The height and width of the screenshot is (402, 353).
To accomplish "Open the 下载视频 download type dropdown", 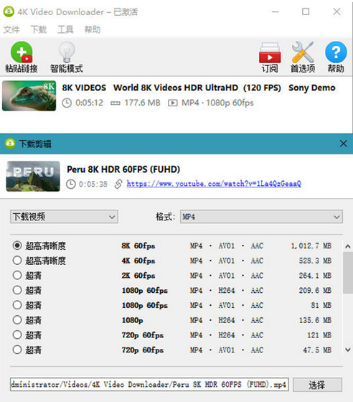I will [64, 217].
